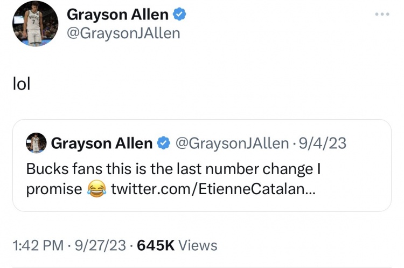Screen dimensions: 404x268
Task: Click the 9/27/23 post date
Action: (100, 245)
